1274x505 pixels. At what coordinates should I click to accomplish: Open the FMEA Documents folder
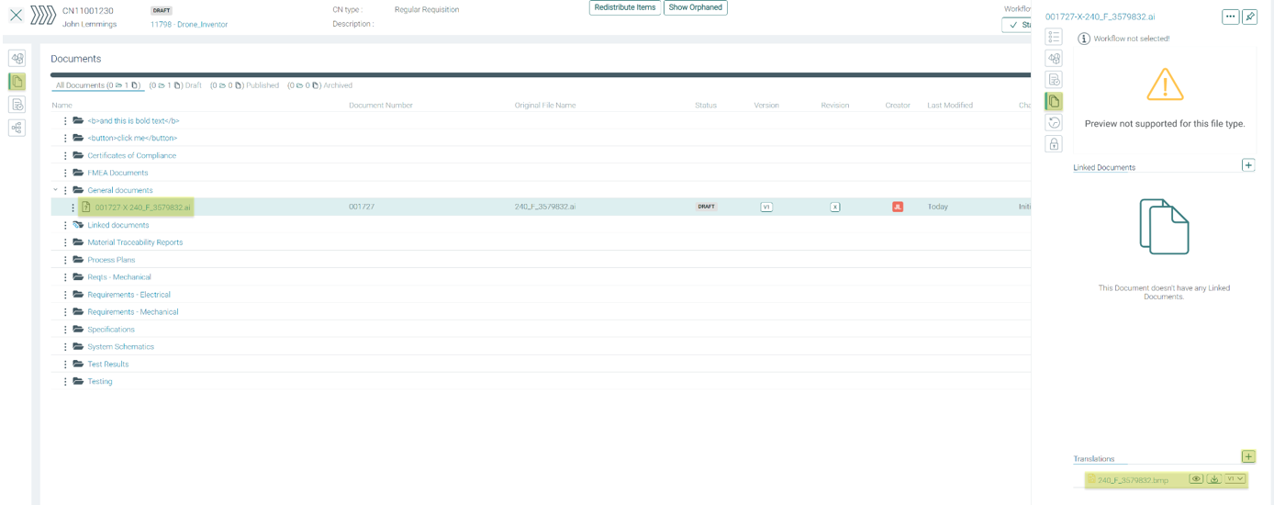point(117,173)
